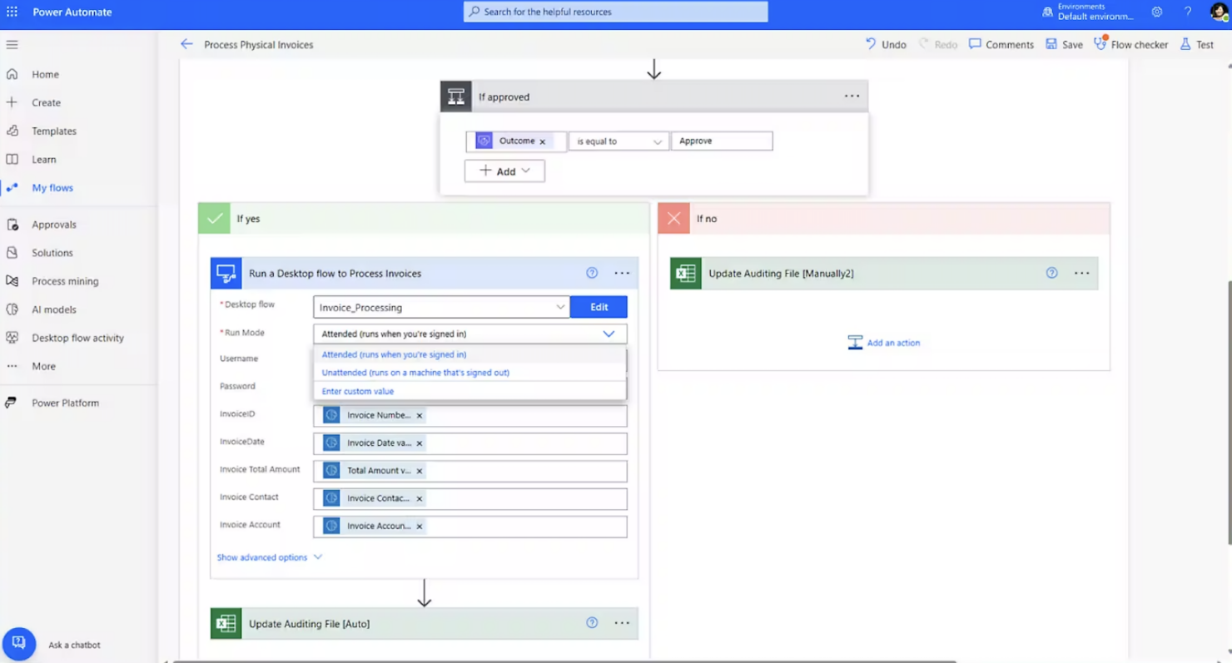The image size is (1232, 663).
Task: Remove the Outcome token
Action: 543,141
